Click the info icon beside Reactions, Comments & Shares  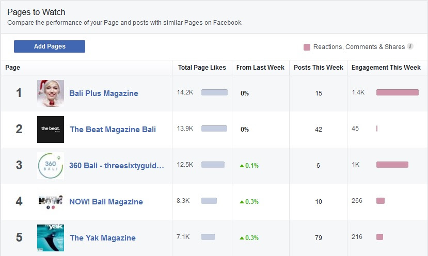click(410, 47)
